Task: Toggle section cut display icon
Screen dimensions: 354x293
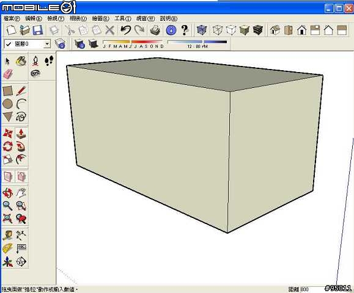Action: 21,176
